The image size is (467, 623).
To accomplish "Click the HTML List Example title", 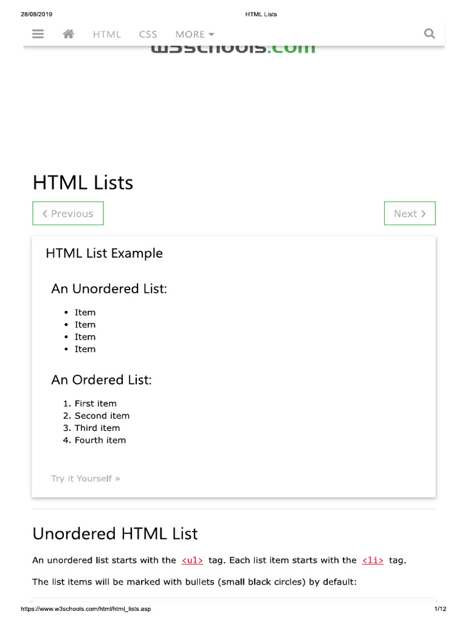I will tap(104, 253).
